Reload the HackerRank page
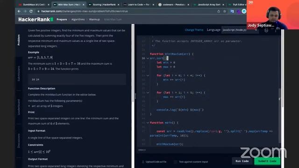Image resolution: width=299 pixels, height=168 pixels. pyautogui.click(x=31, y=11)
